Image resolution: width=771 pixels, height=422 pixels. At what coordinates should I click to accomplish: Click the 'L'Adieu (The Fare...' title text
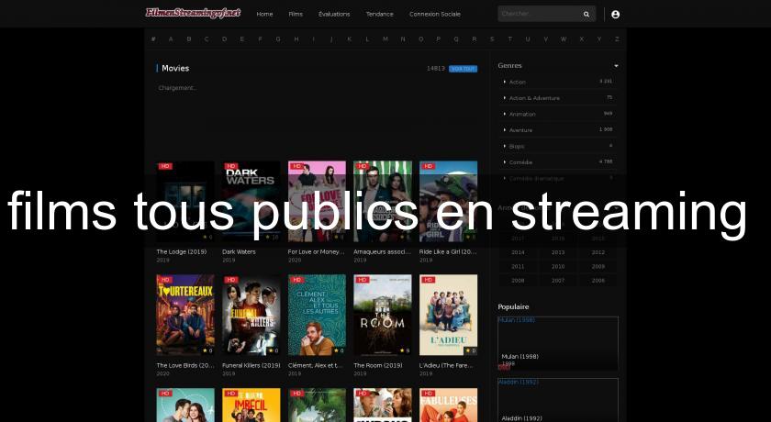click(x=446, y=365)
